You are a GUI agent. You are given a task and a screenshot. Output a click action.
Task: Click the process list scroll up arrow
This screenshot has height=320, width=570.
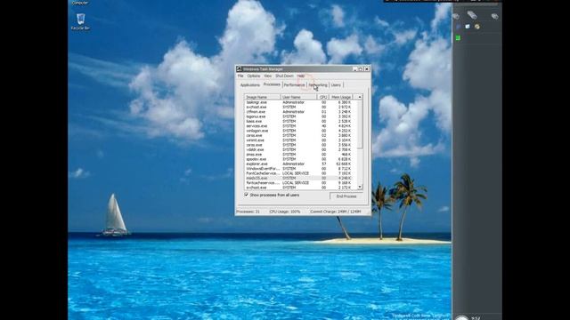click(360, 97)
